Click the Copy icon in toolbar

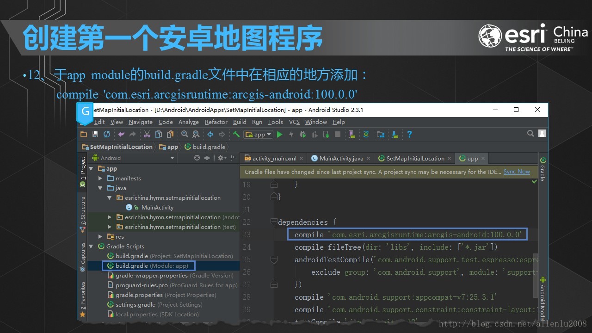click(159, 135)
